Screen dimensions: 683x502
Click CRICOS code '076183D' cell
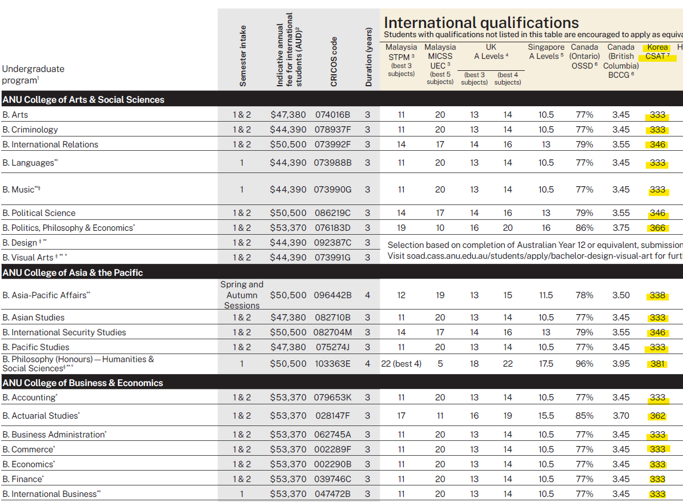point(333,228)
